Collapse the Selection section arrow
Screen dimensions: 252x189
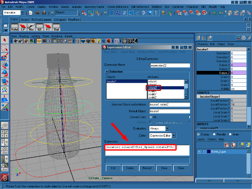(x=106, y=72)
